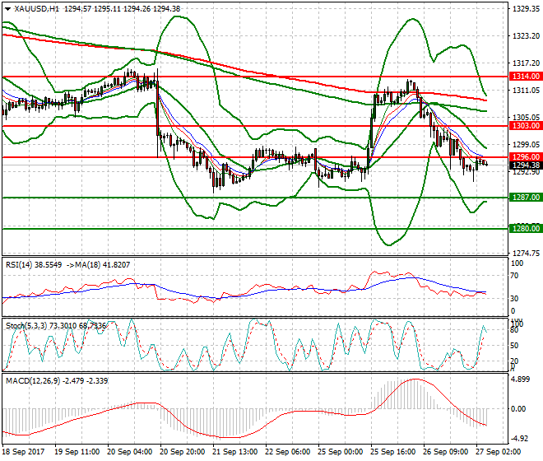
Task: Click the MA(18) 41.8207 label in RSI panel
Action: pos(103,265)
